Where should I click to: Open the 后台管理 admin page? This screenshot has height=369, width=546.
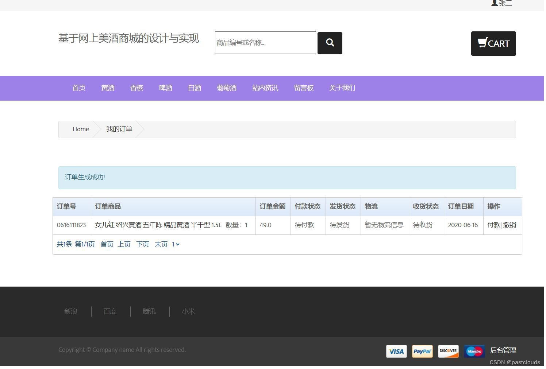503,350
